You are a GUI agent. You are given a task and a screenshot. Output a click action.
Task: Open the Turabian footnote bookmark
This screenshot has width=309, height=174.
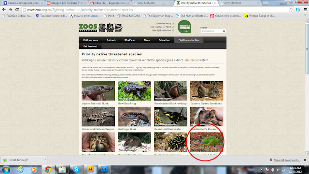coord(51,16)
